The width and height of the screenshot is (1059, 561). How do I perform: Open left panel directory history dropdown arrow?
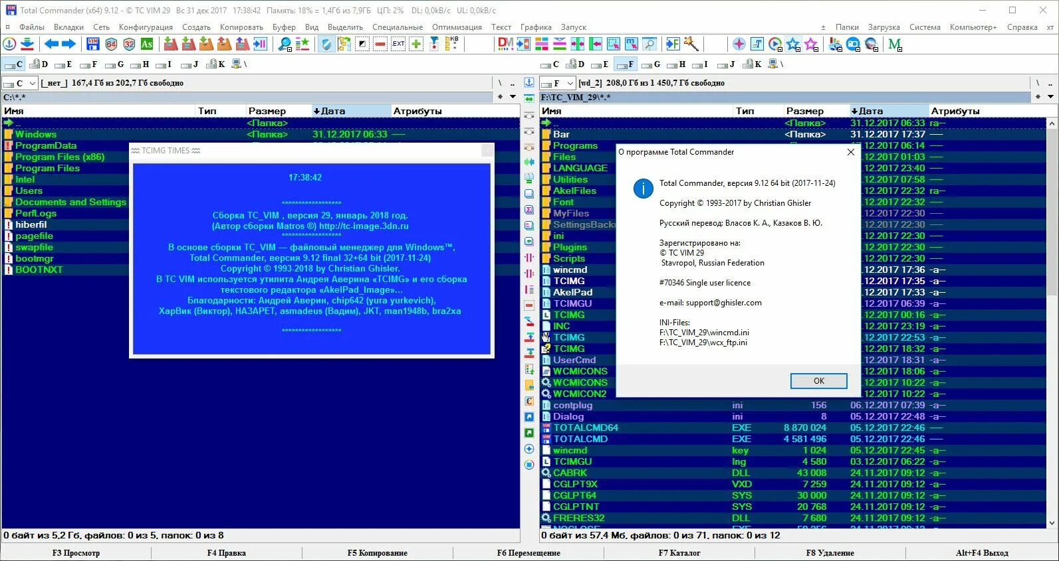pos(513,97)
